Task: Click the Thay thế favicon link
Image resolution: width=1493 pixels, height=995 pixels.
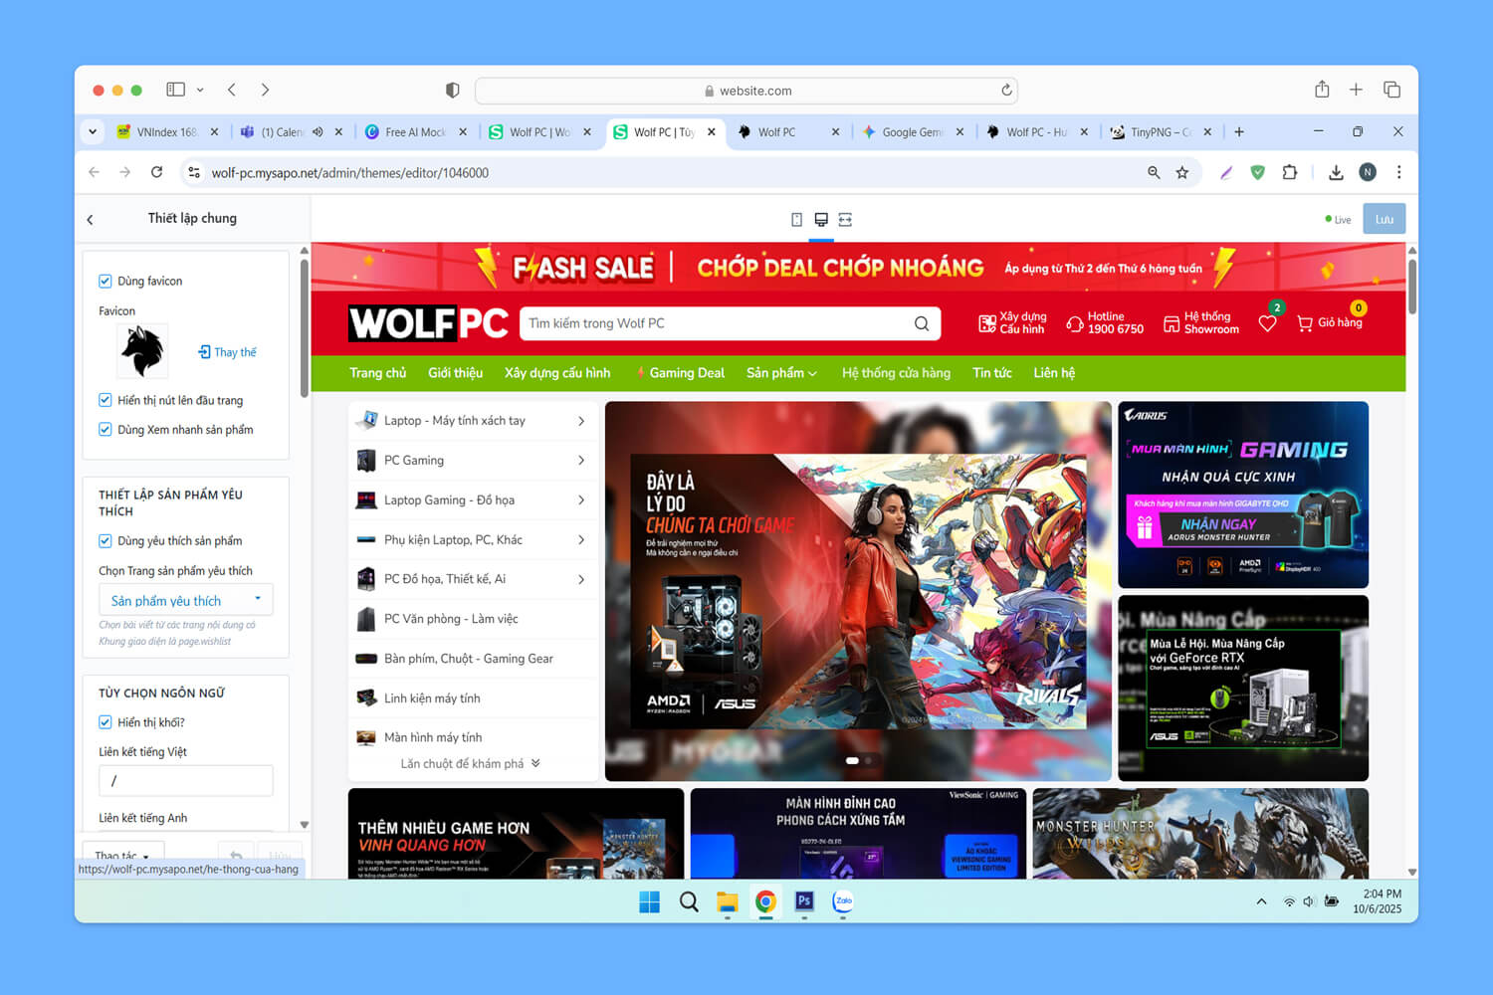Action: coord(228,352)
